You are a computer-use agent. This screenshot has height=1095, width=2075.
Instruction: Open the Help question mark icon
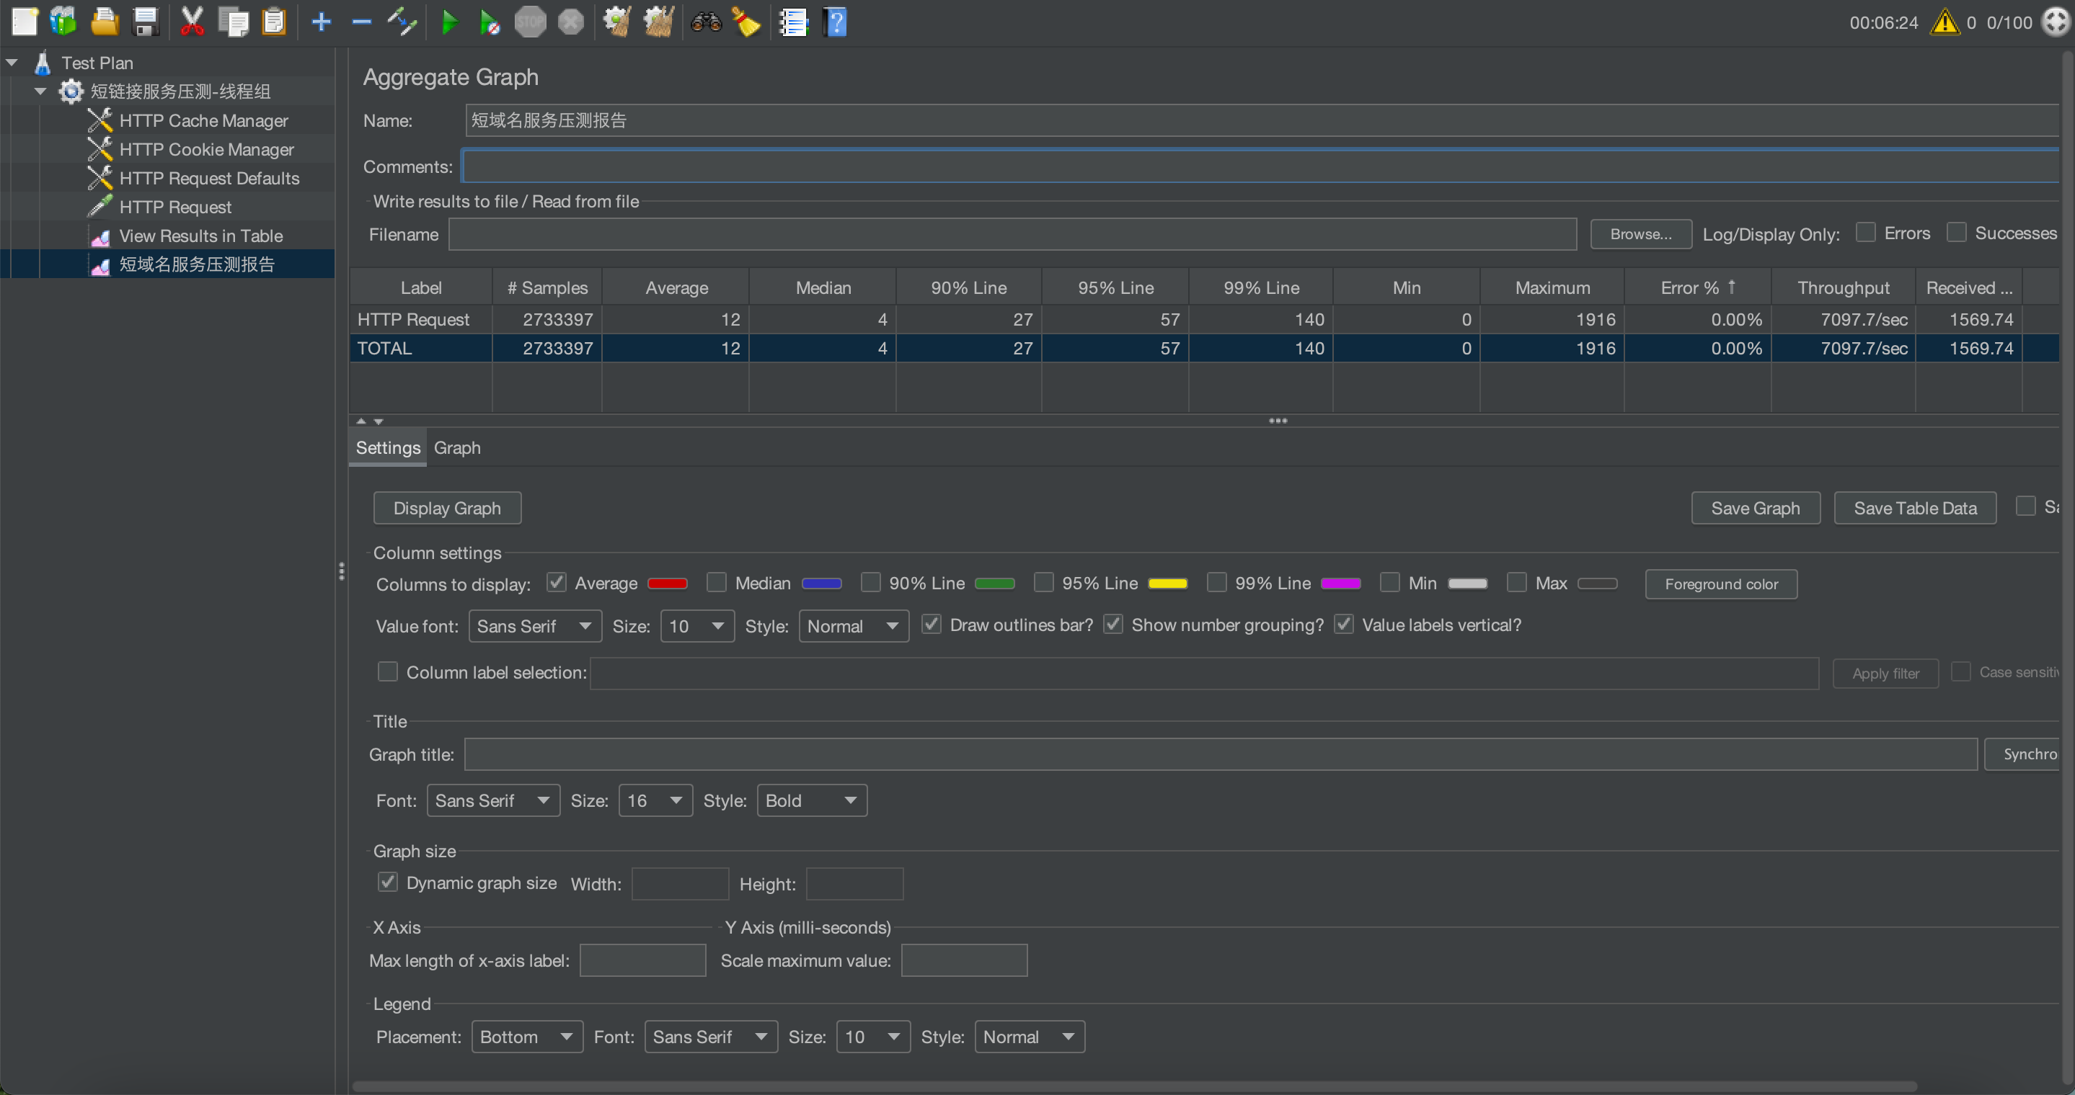(836, 22)
